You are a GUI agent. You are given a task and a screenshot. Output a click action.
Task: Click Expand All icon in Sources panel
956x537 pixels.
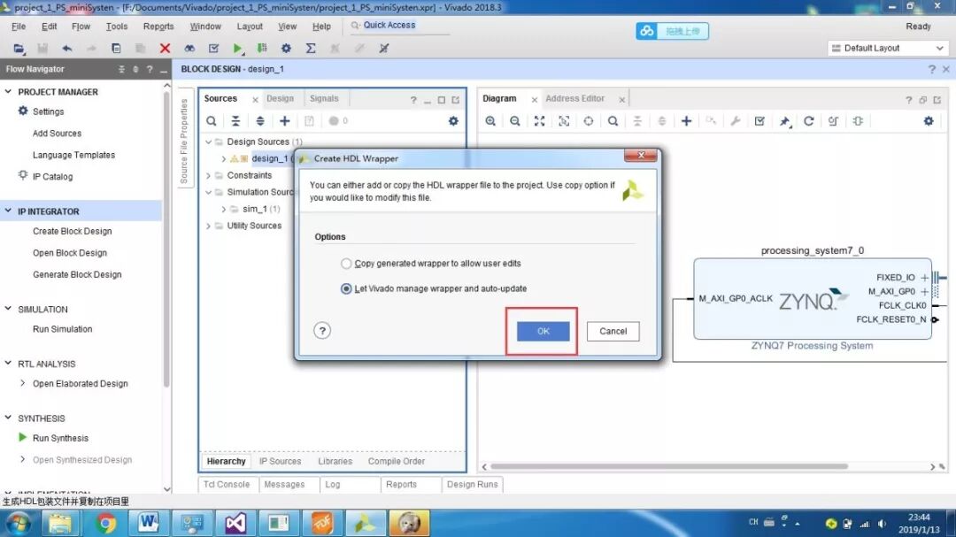[x=260, y=120]
